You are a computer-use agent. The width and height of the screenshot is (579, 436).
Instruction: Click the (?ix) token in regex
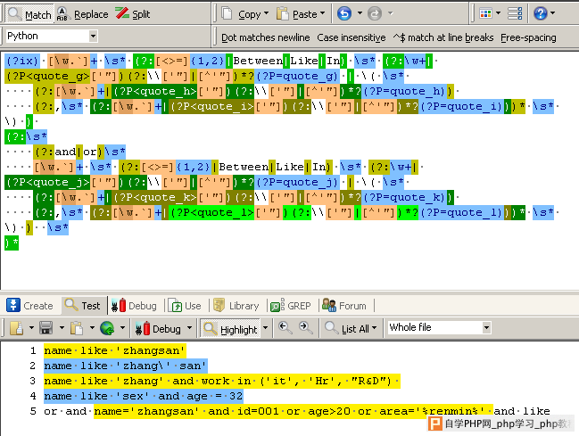click(22, 61)
